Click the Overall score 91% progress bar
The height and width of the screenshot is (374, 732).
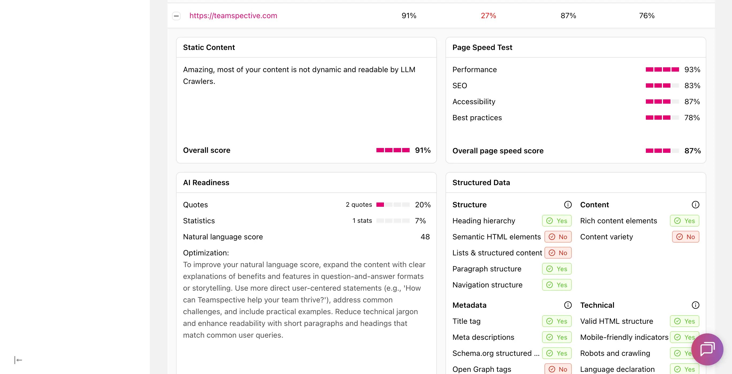point(393,150)
